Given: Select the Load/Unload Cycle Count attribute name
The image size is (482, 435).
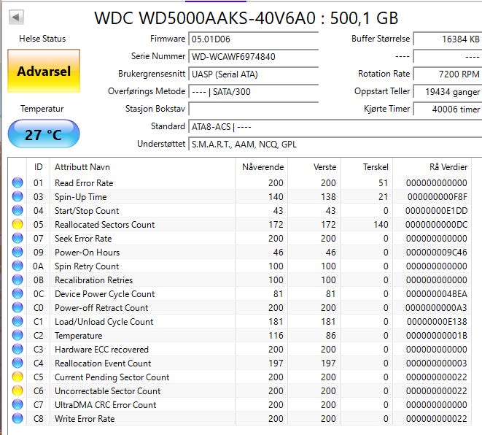Looking at the screenshot, I should [x=104, y=321].
